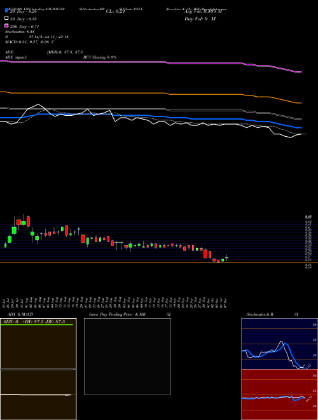This screenshot has width=318, height=420.
Task: Click the red RSI chart panel
Action: pos(279,395)
